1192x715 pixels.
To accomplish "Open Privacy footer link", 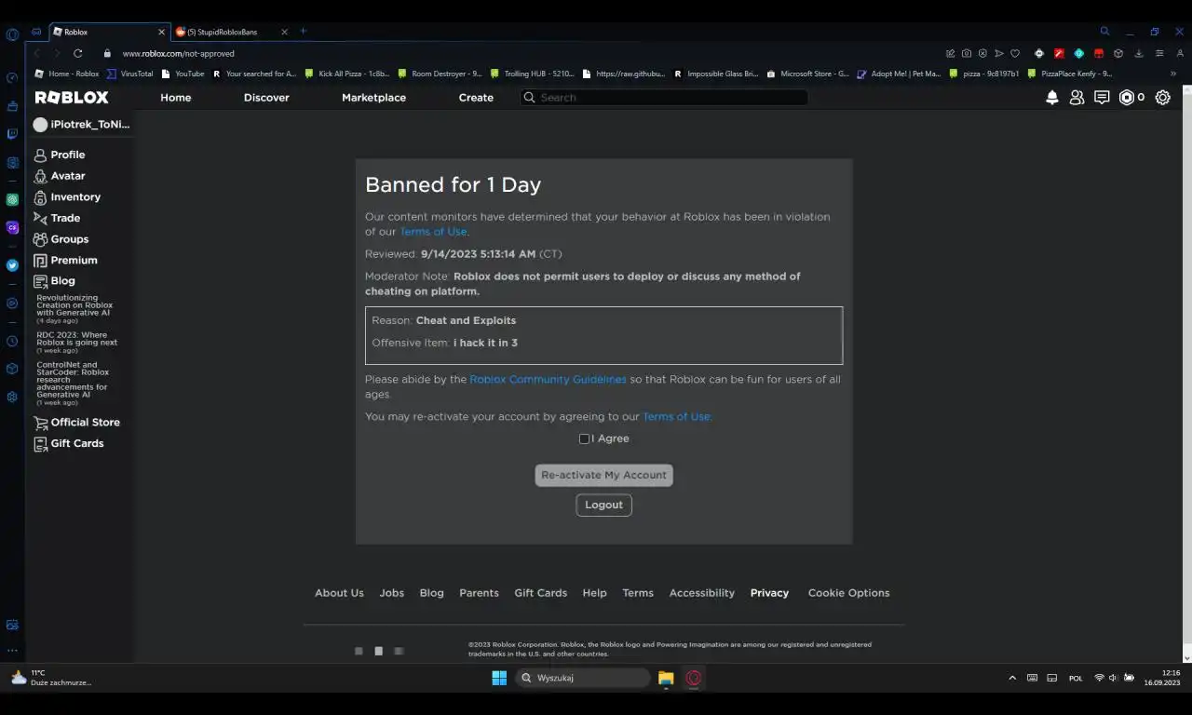I will (769, 593).
